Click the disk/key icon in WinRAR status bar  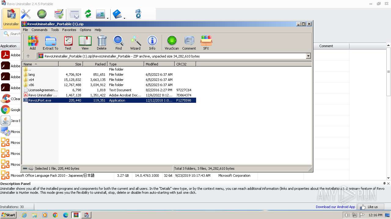[28, 169]
